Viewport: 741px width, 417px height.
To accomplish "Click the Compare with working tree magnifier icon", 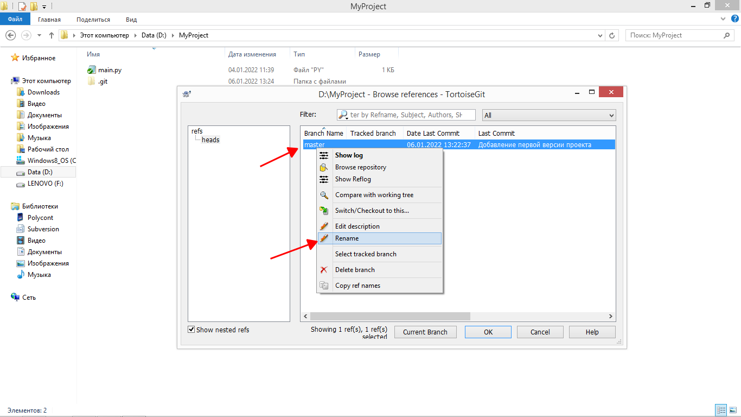I will click(324, 195).
